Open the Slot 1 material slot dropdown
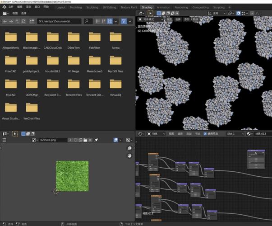This screenshot has height=226, width=272. click(235, 134)
